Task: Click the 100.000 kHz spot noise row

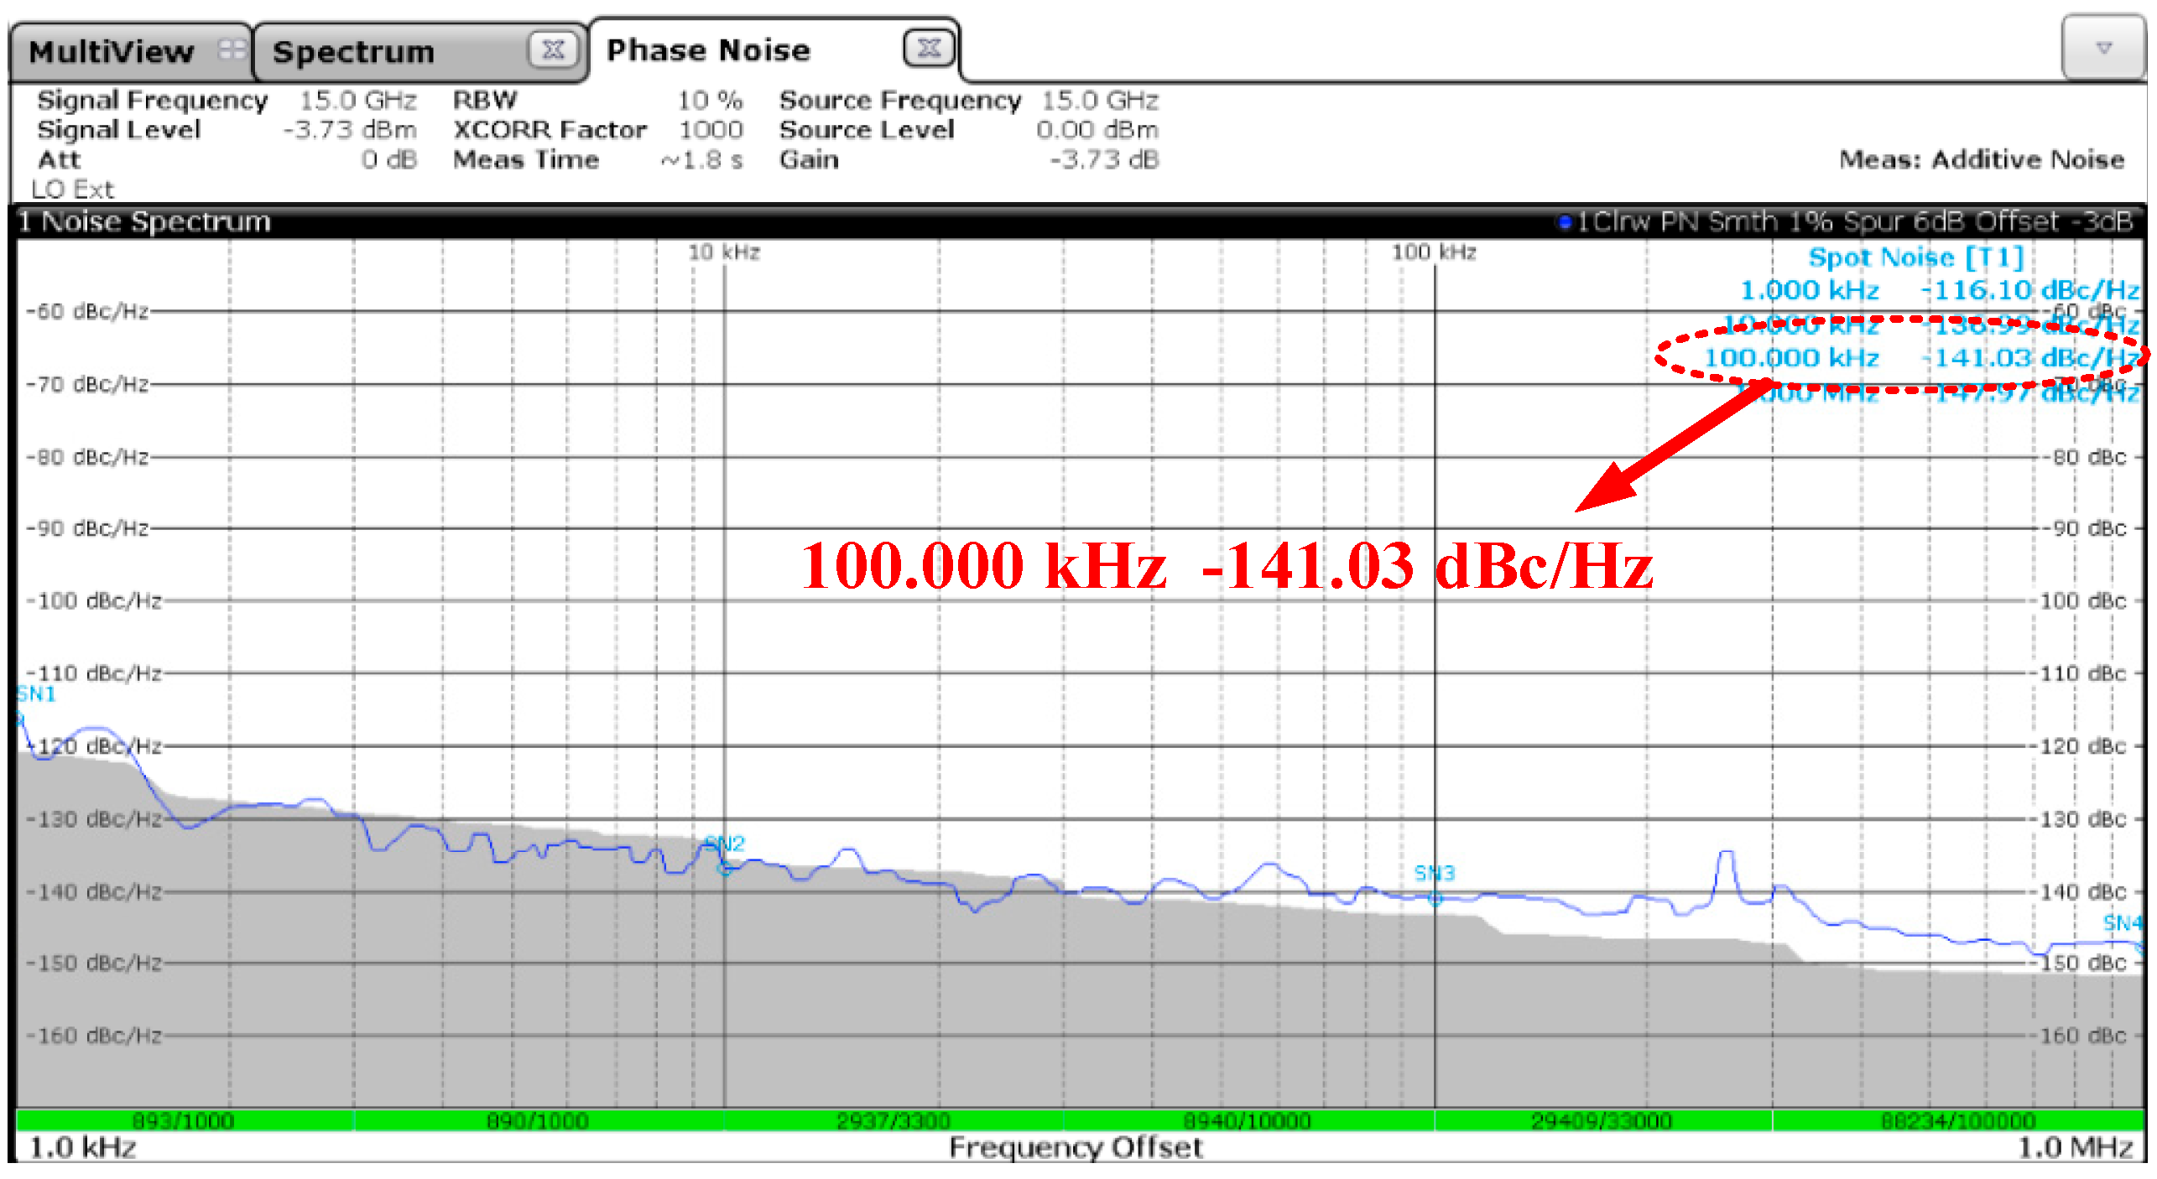Action: pyautogui.click(x=1921, y=358)
